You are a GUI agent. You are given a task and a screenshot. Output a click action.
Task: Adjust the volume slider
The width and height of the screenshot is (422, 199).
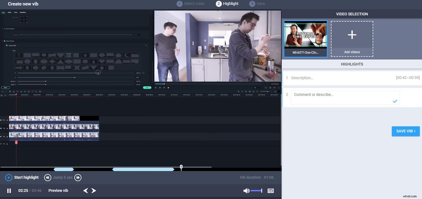point(256,191)
